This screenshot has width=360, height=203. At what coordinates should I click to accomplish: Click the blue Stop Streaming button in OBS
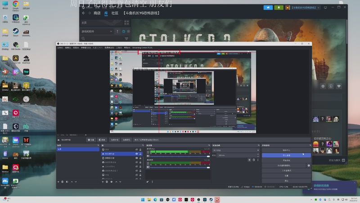coord(286,155)
